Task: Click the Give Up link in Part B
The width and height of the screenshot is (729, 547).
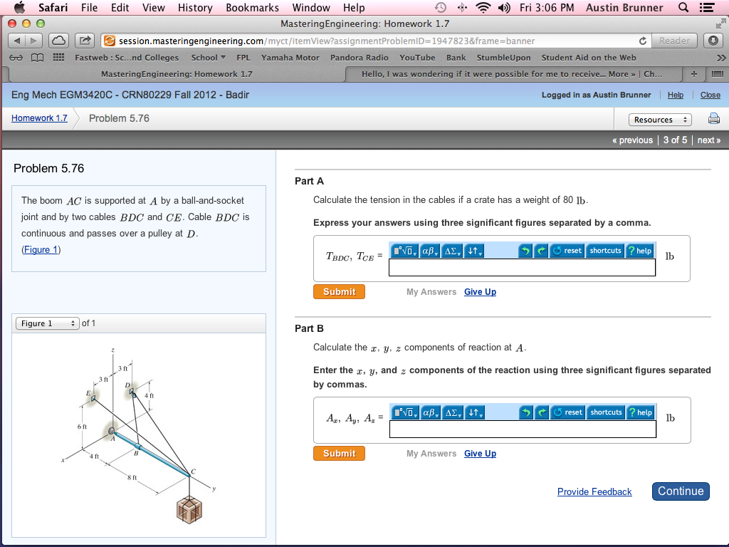Action: 480,453
